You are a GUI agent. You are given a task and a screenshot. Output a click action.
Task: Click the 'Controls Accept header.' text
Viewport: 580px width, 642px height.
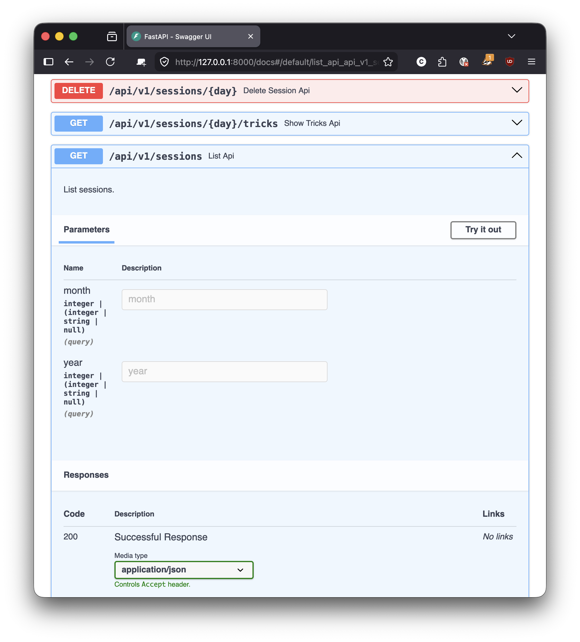pyautogui.click(x=152, y=584)
